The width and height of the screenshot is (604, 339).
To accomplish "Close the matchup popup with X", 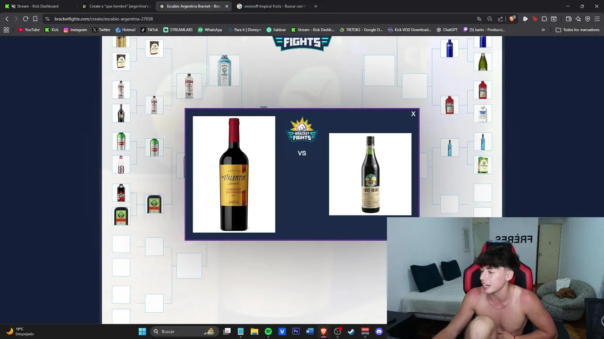I will 413,114.
